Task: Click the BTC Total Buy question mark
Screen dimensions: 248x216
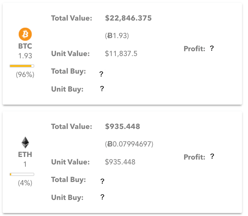Action: (102, 74)
